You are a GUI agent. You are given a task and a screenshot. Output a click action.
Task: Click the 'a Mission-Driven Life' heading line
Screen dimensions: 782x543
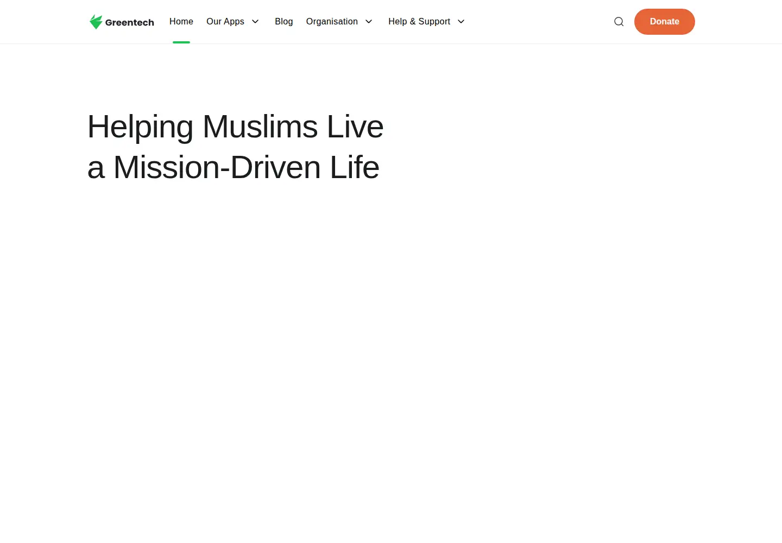[x=234, y=167]
